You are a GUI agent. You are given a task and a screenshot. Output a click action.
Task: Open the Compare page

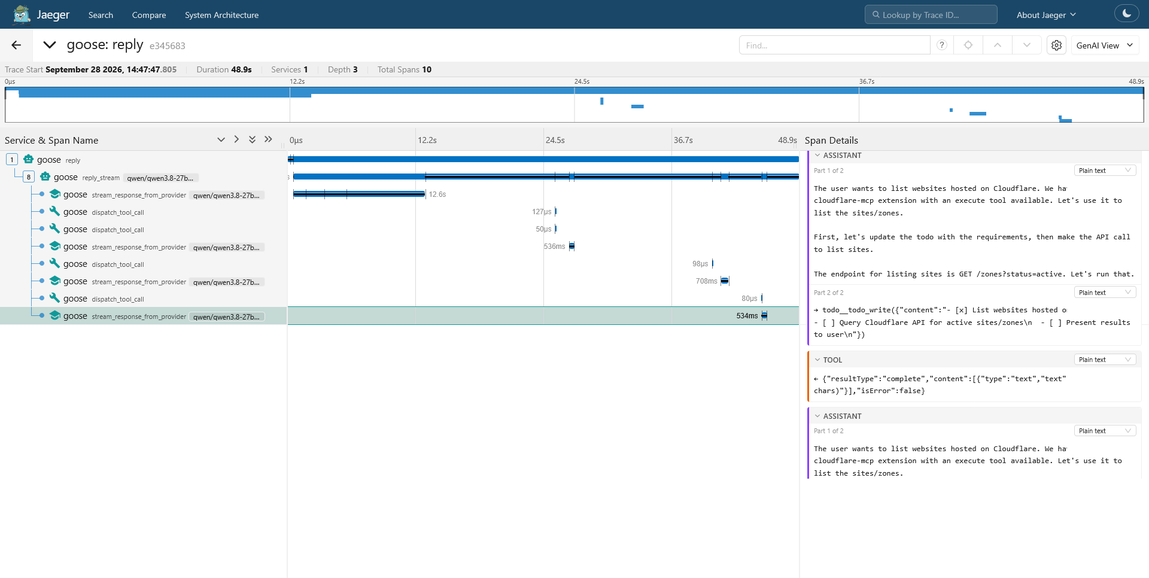(149, 15)
